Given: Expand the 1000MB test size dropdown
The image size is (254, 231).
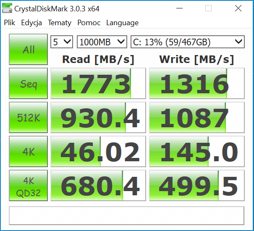Looking at the screenshot, I should pos(102,42).
